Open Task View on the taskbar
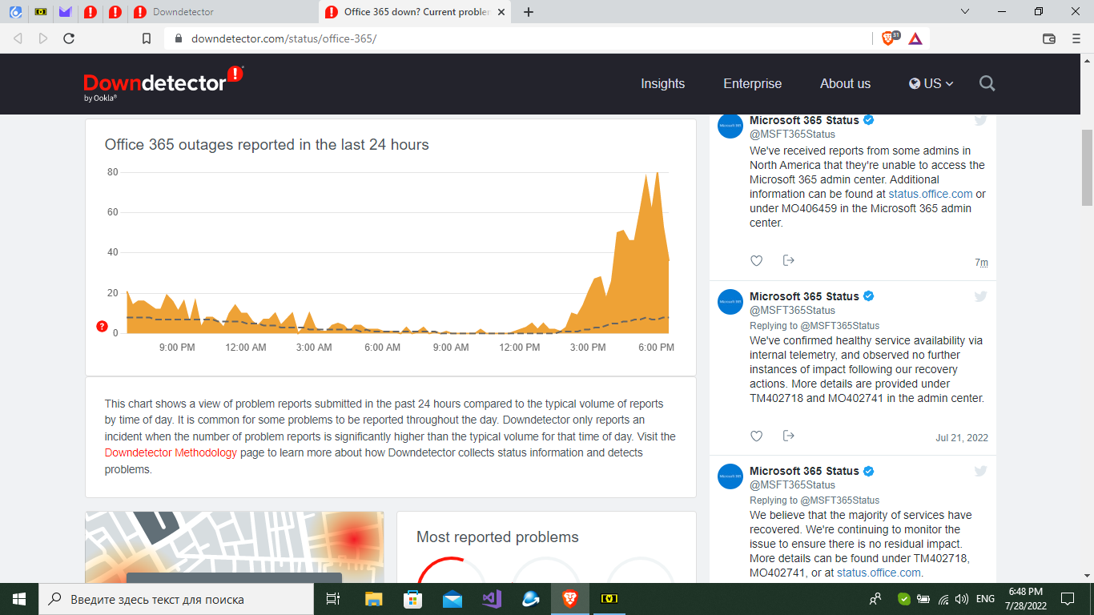Viewport: 1094px width, 615px height. 333,598
